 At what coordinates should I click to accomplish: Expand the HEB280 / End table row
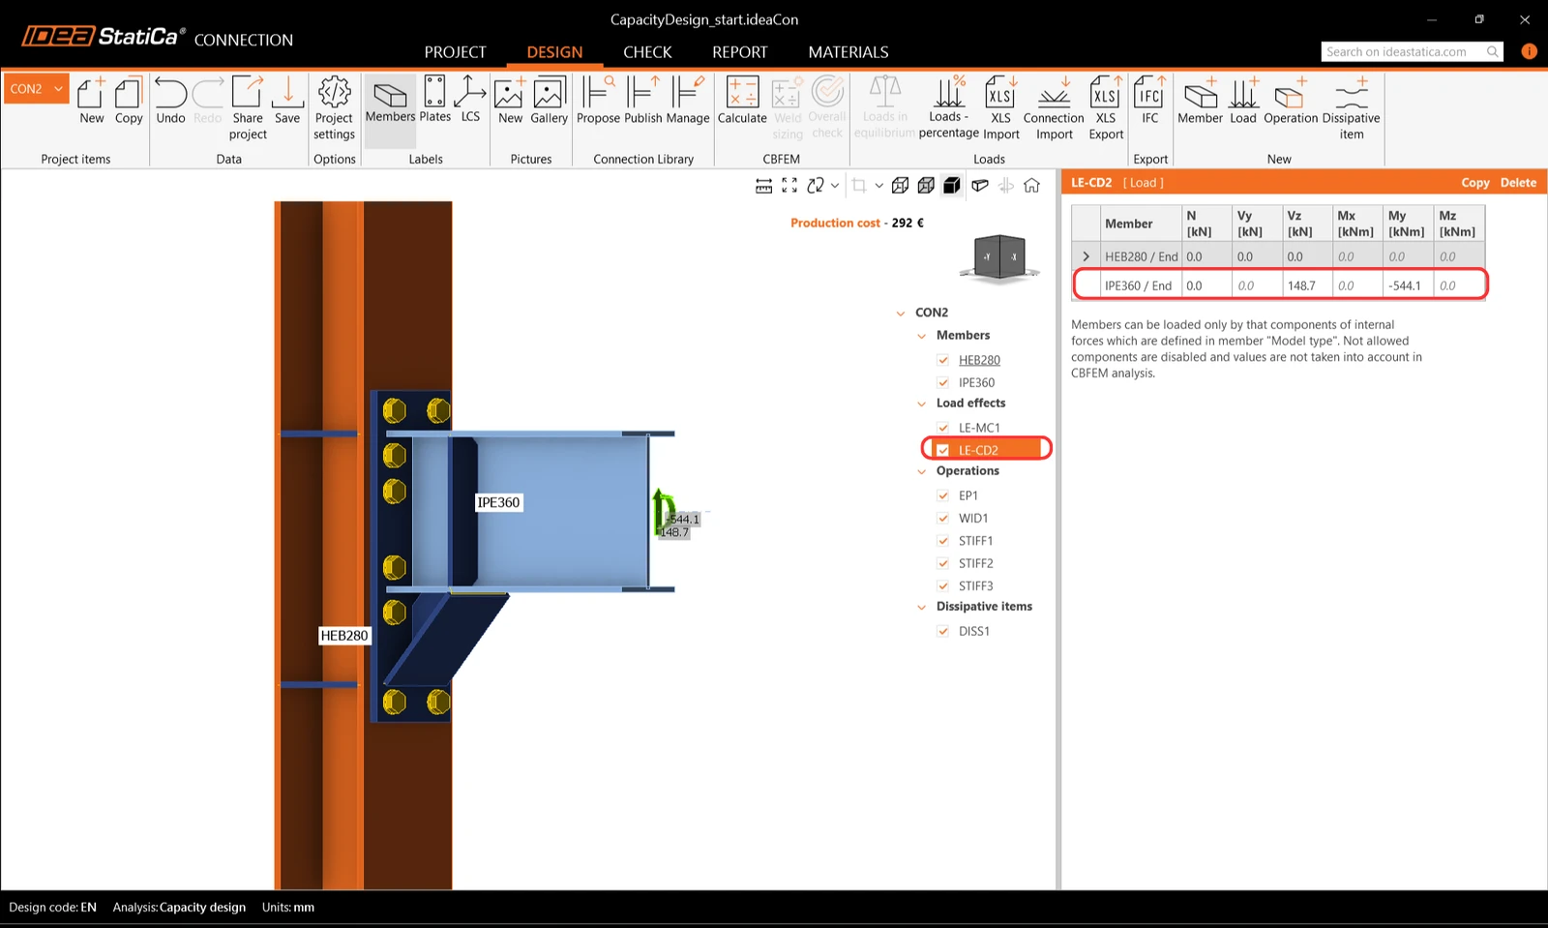point(1087,256)
